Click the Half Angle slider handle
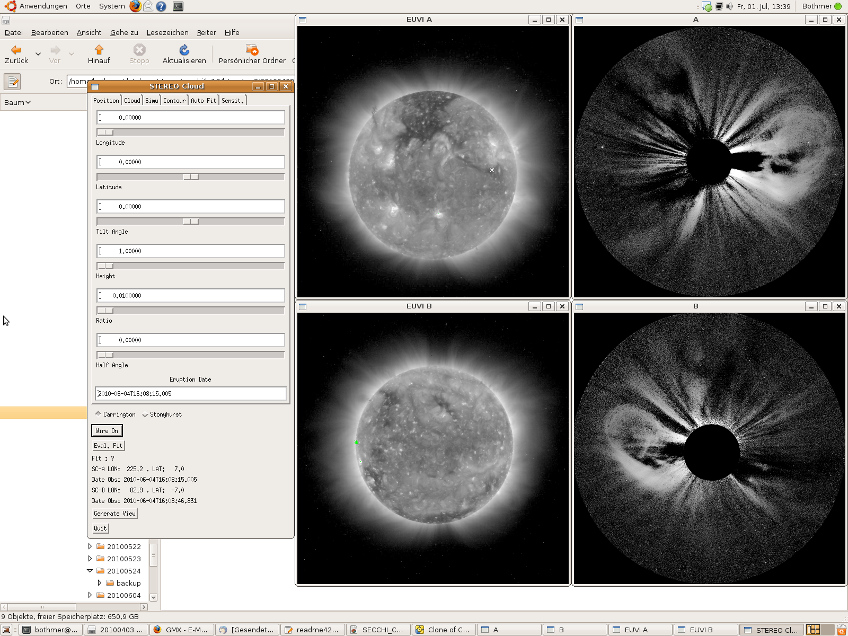 [105, 355]
